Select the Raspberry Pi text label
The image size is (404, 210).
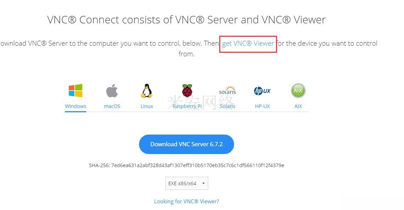(x=187, y=106)
